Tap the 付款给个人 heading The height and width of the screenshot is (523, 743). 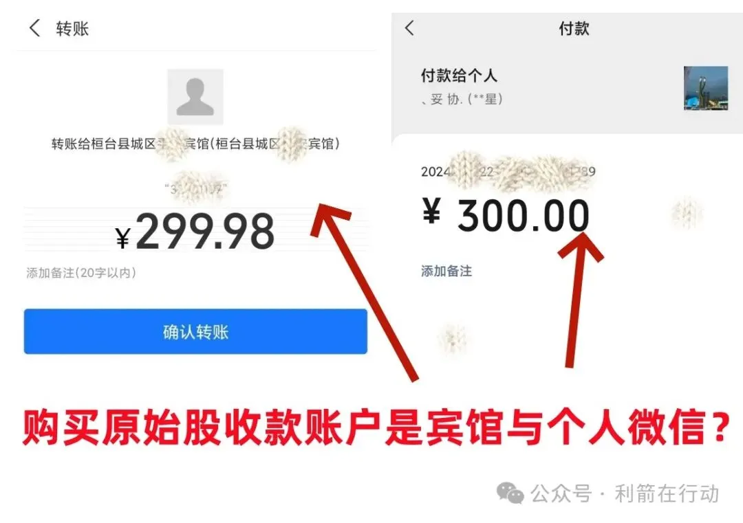pyautogui.click(x=459, y=76)
